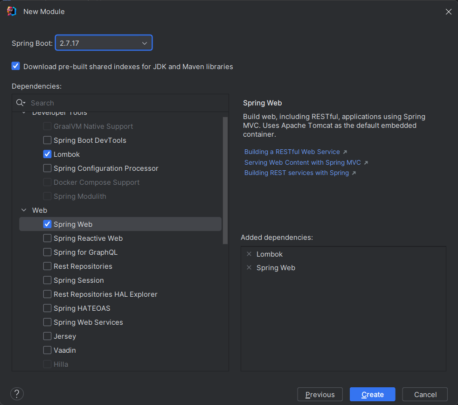Viewport: 458px width, 405px height.
Task: Check the Spring Reactive Web checkbox
Action: [47, 238]
